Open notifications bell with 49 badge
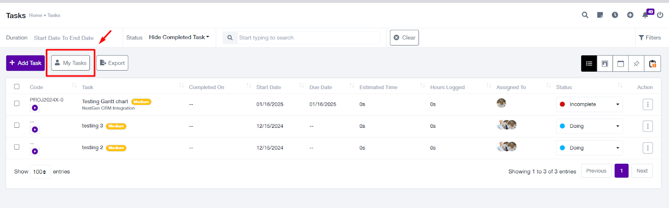Screen dimensions: 669x208 pyautogui.click(x=646, y=15)
